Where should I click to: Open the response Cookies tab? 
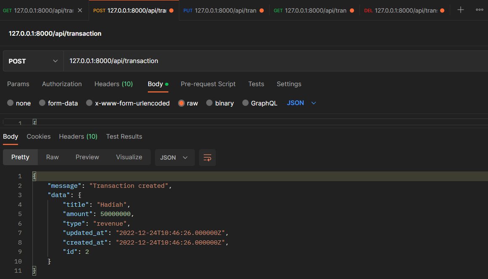[x=39, y=137]
